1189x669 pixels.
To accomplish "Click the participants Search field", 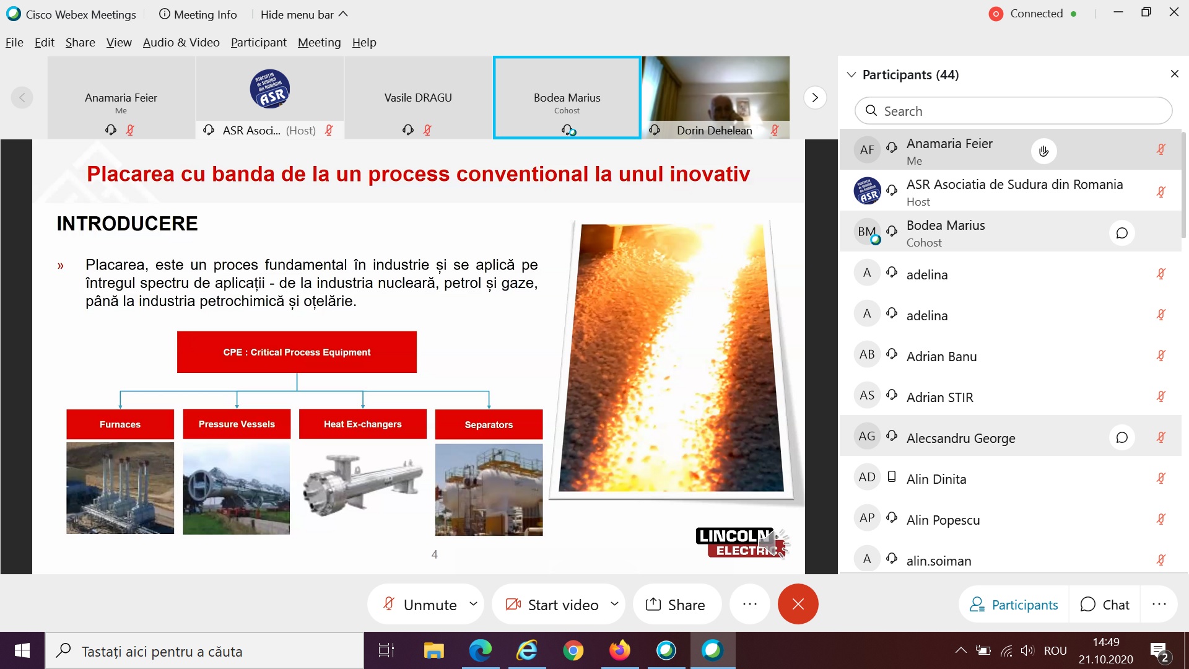I will 1013,111.
